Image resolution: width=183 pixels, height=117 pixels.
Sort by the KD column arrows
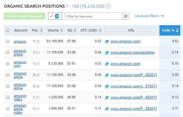(75, 30)
